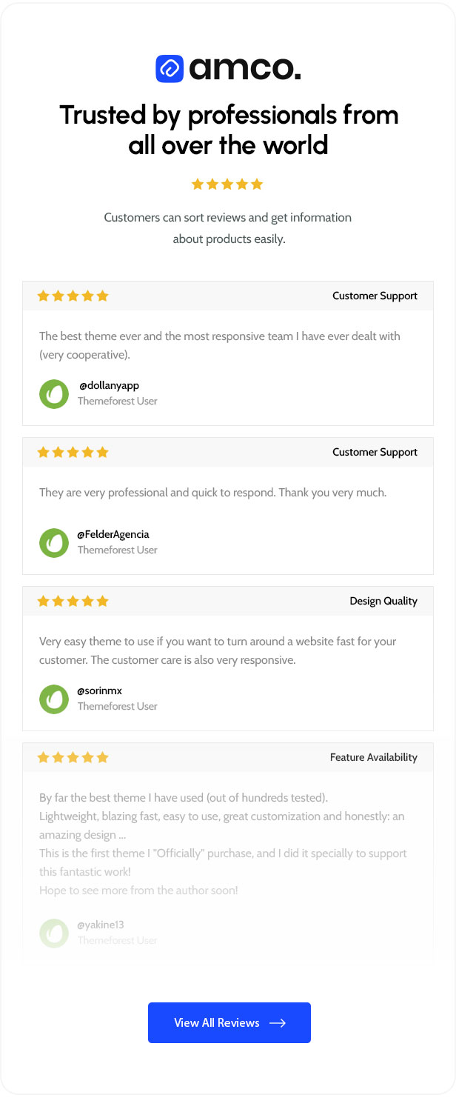
Task: Click the avatar icon for @dollanyapp
Action: (54, 393)
